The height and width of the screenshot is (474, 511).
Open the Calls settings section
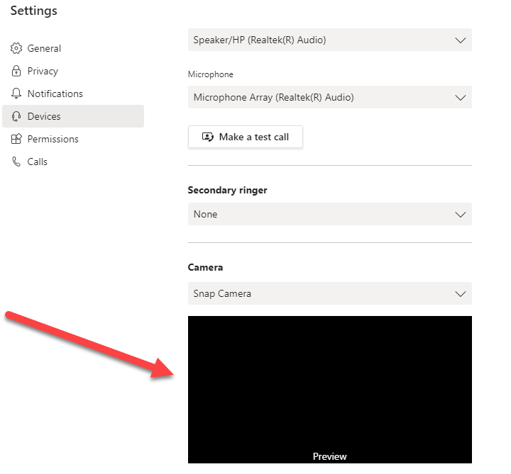73,162
